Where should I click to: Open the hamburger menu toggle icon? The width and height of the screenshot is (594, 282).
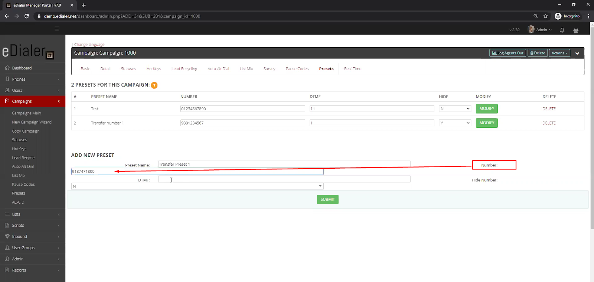tap(57, 29)
